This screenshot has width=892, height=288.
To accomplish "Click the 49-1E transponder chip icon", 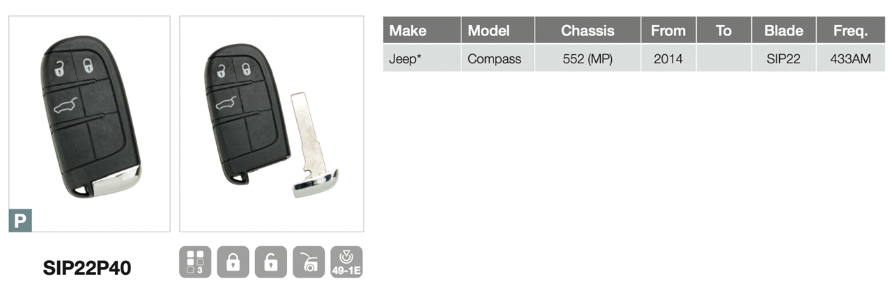I will pos(346,262).
